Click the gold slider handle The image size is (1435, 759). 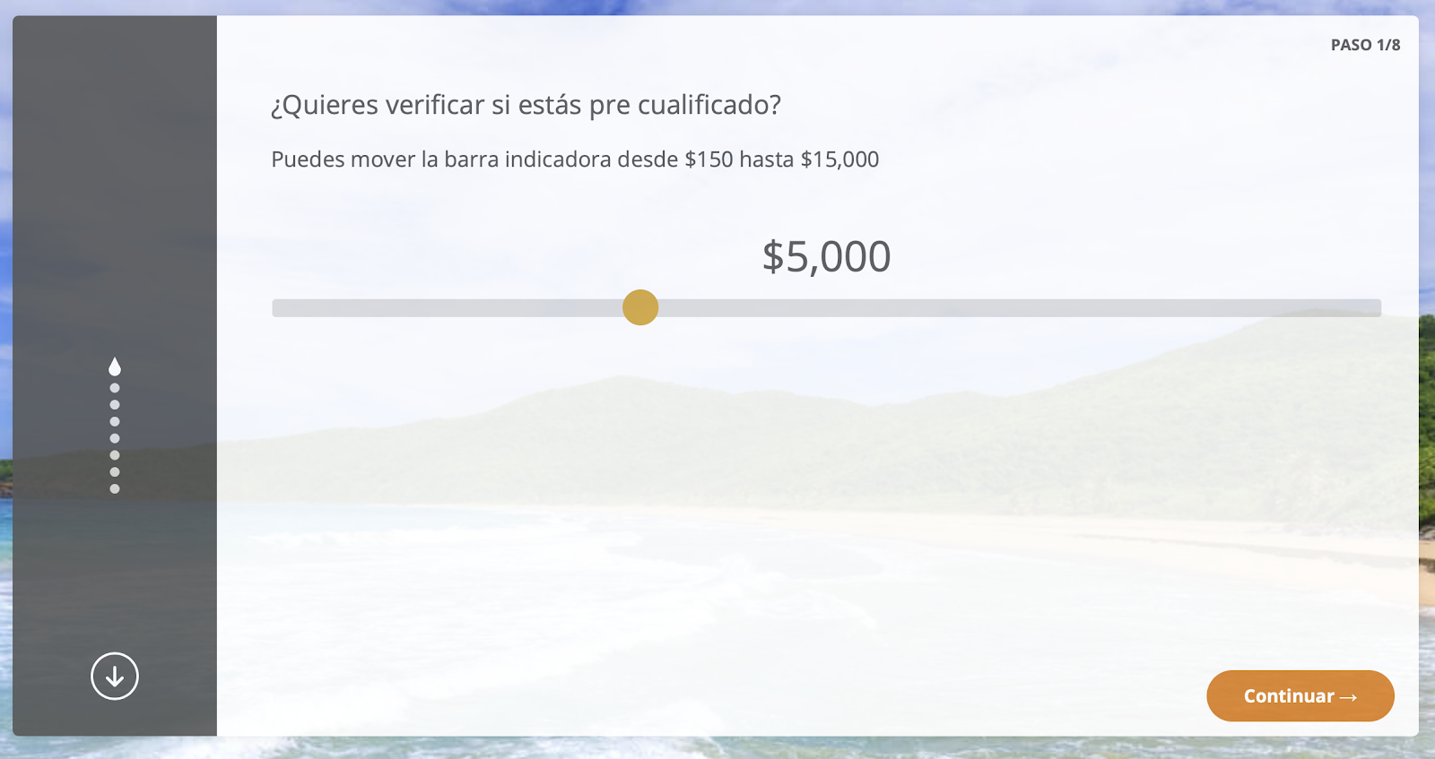coord(640,307)
